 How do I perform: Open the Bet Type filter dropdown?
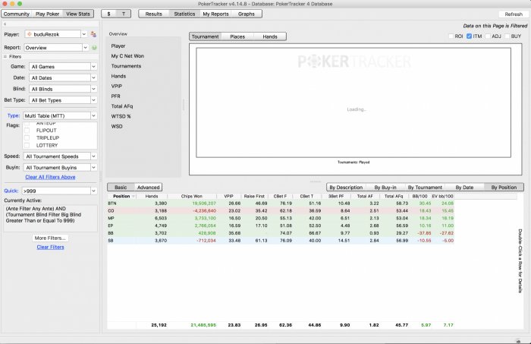93,100
